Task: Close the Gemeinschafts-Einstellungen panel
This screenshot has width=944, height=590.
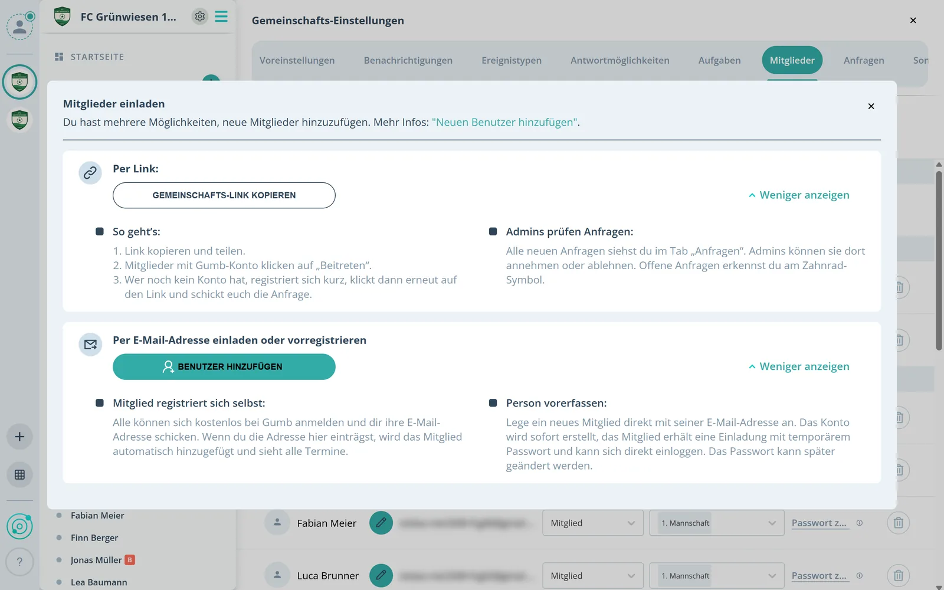Action: [x=913, y=20]
